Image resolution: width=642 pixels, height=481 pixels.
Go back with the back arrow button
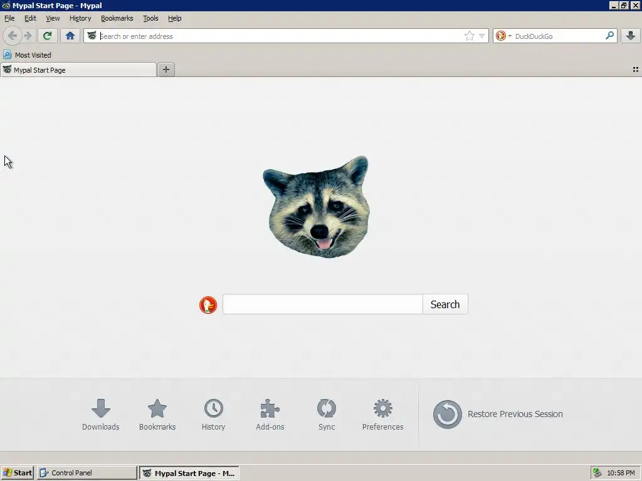[13, 36]
